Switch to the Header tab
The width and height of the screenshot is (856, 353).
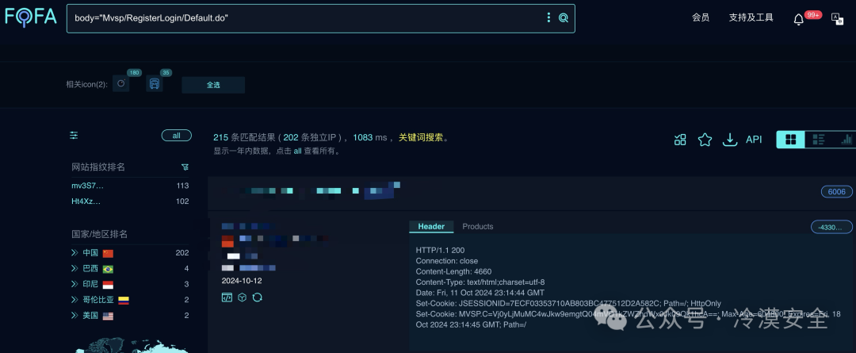(431, 226)
